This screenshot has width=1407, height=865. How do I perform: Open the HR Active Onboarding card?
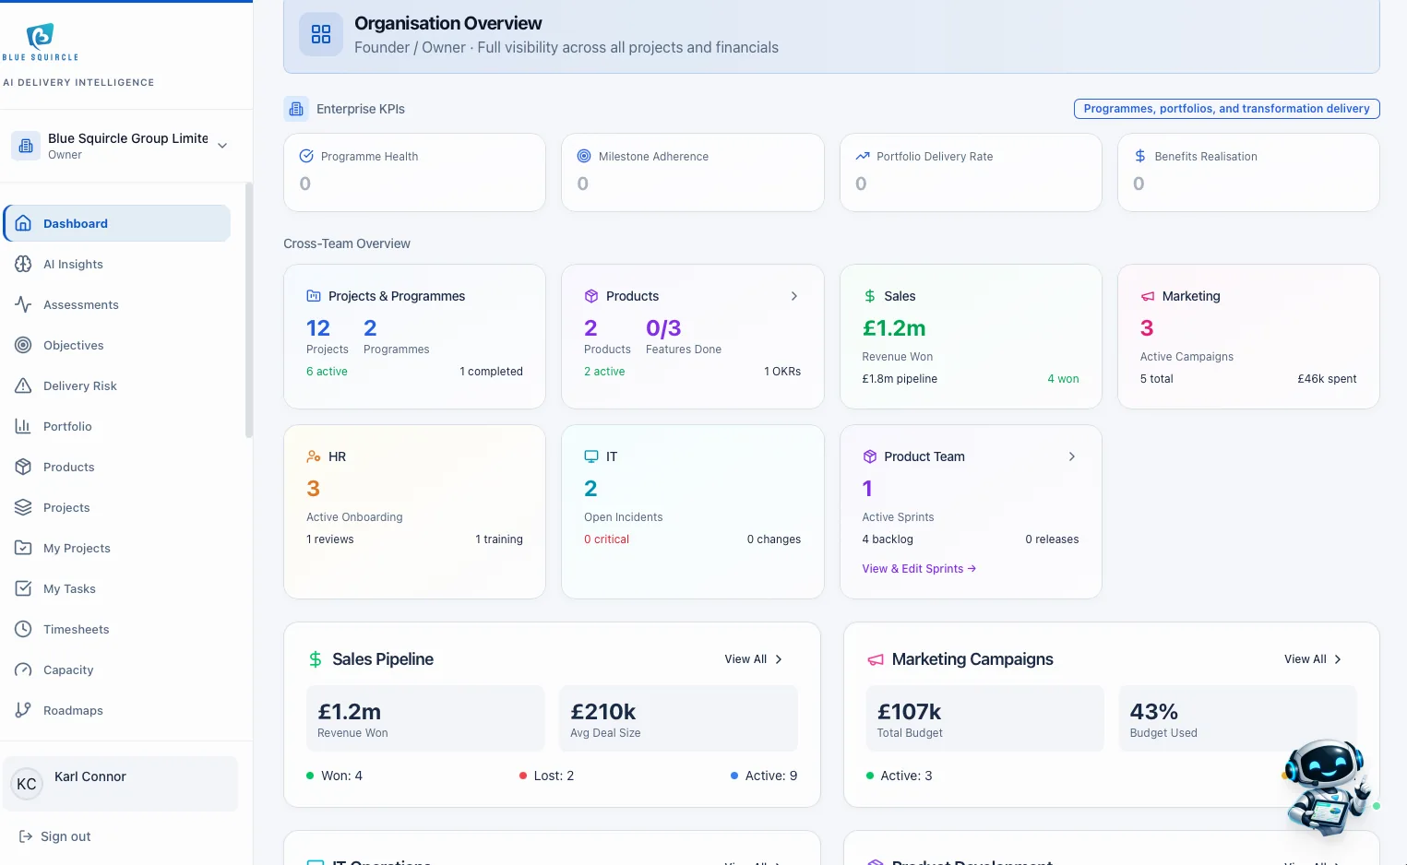pos(414,512)
